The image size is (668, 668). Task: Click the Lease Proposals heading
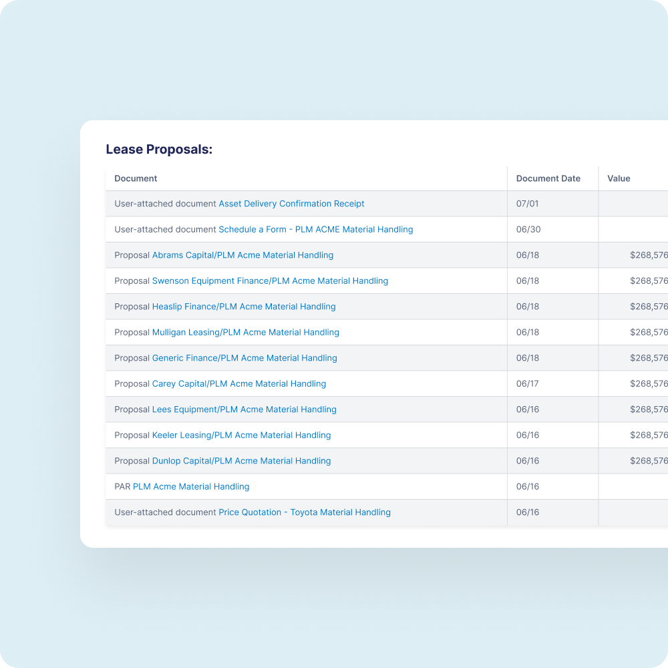(x=159, y=149)
